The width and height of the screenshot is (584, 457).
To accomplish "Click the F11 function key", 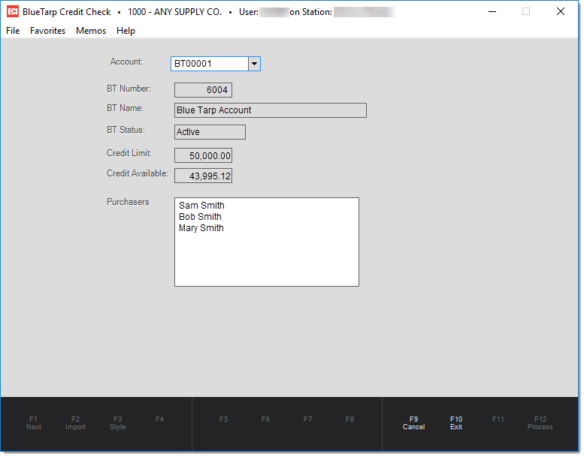I will click(x=498, y=419).
